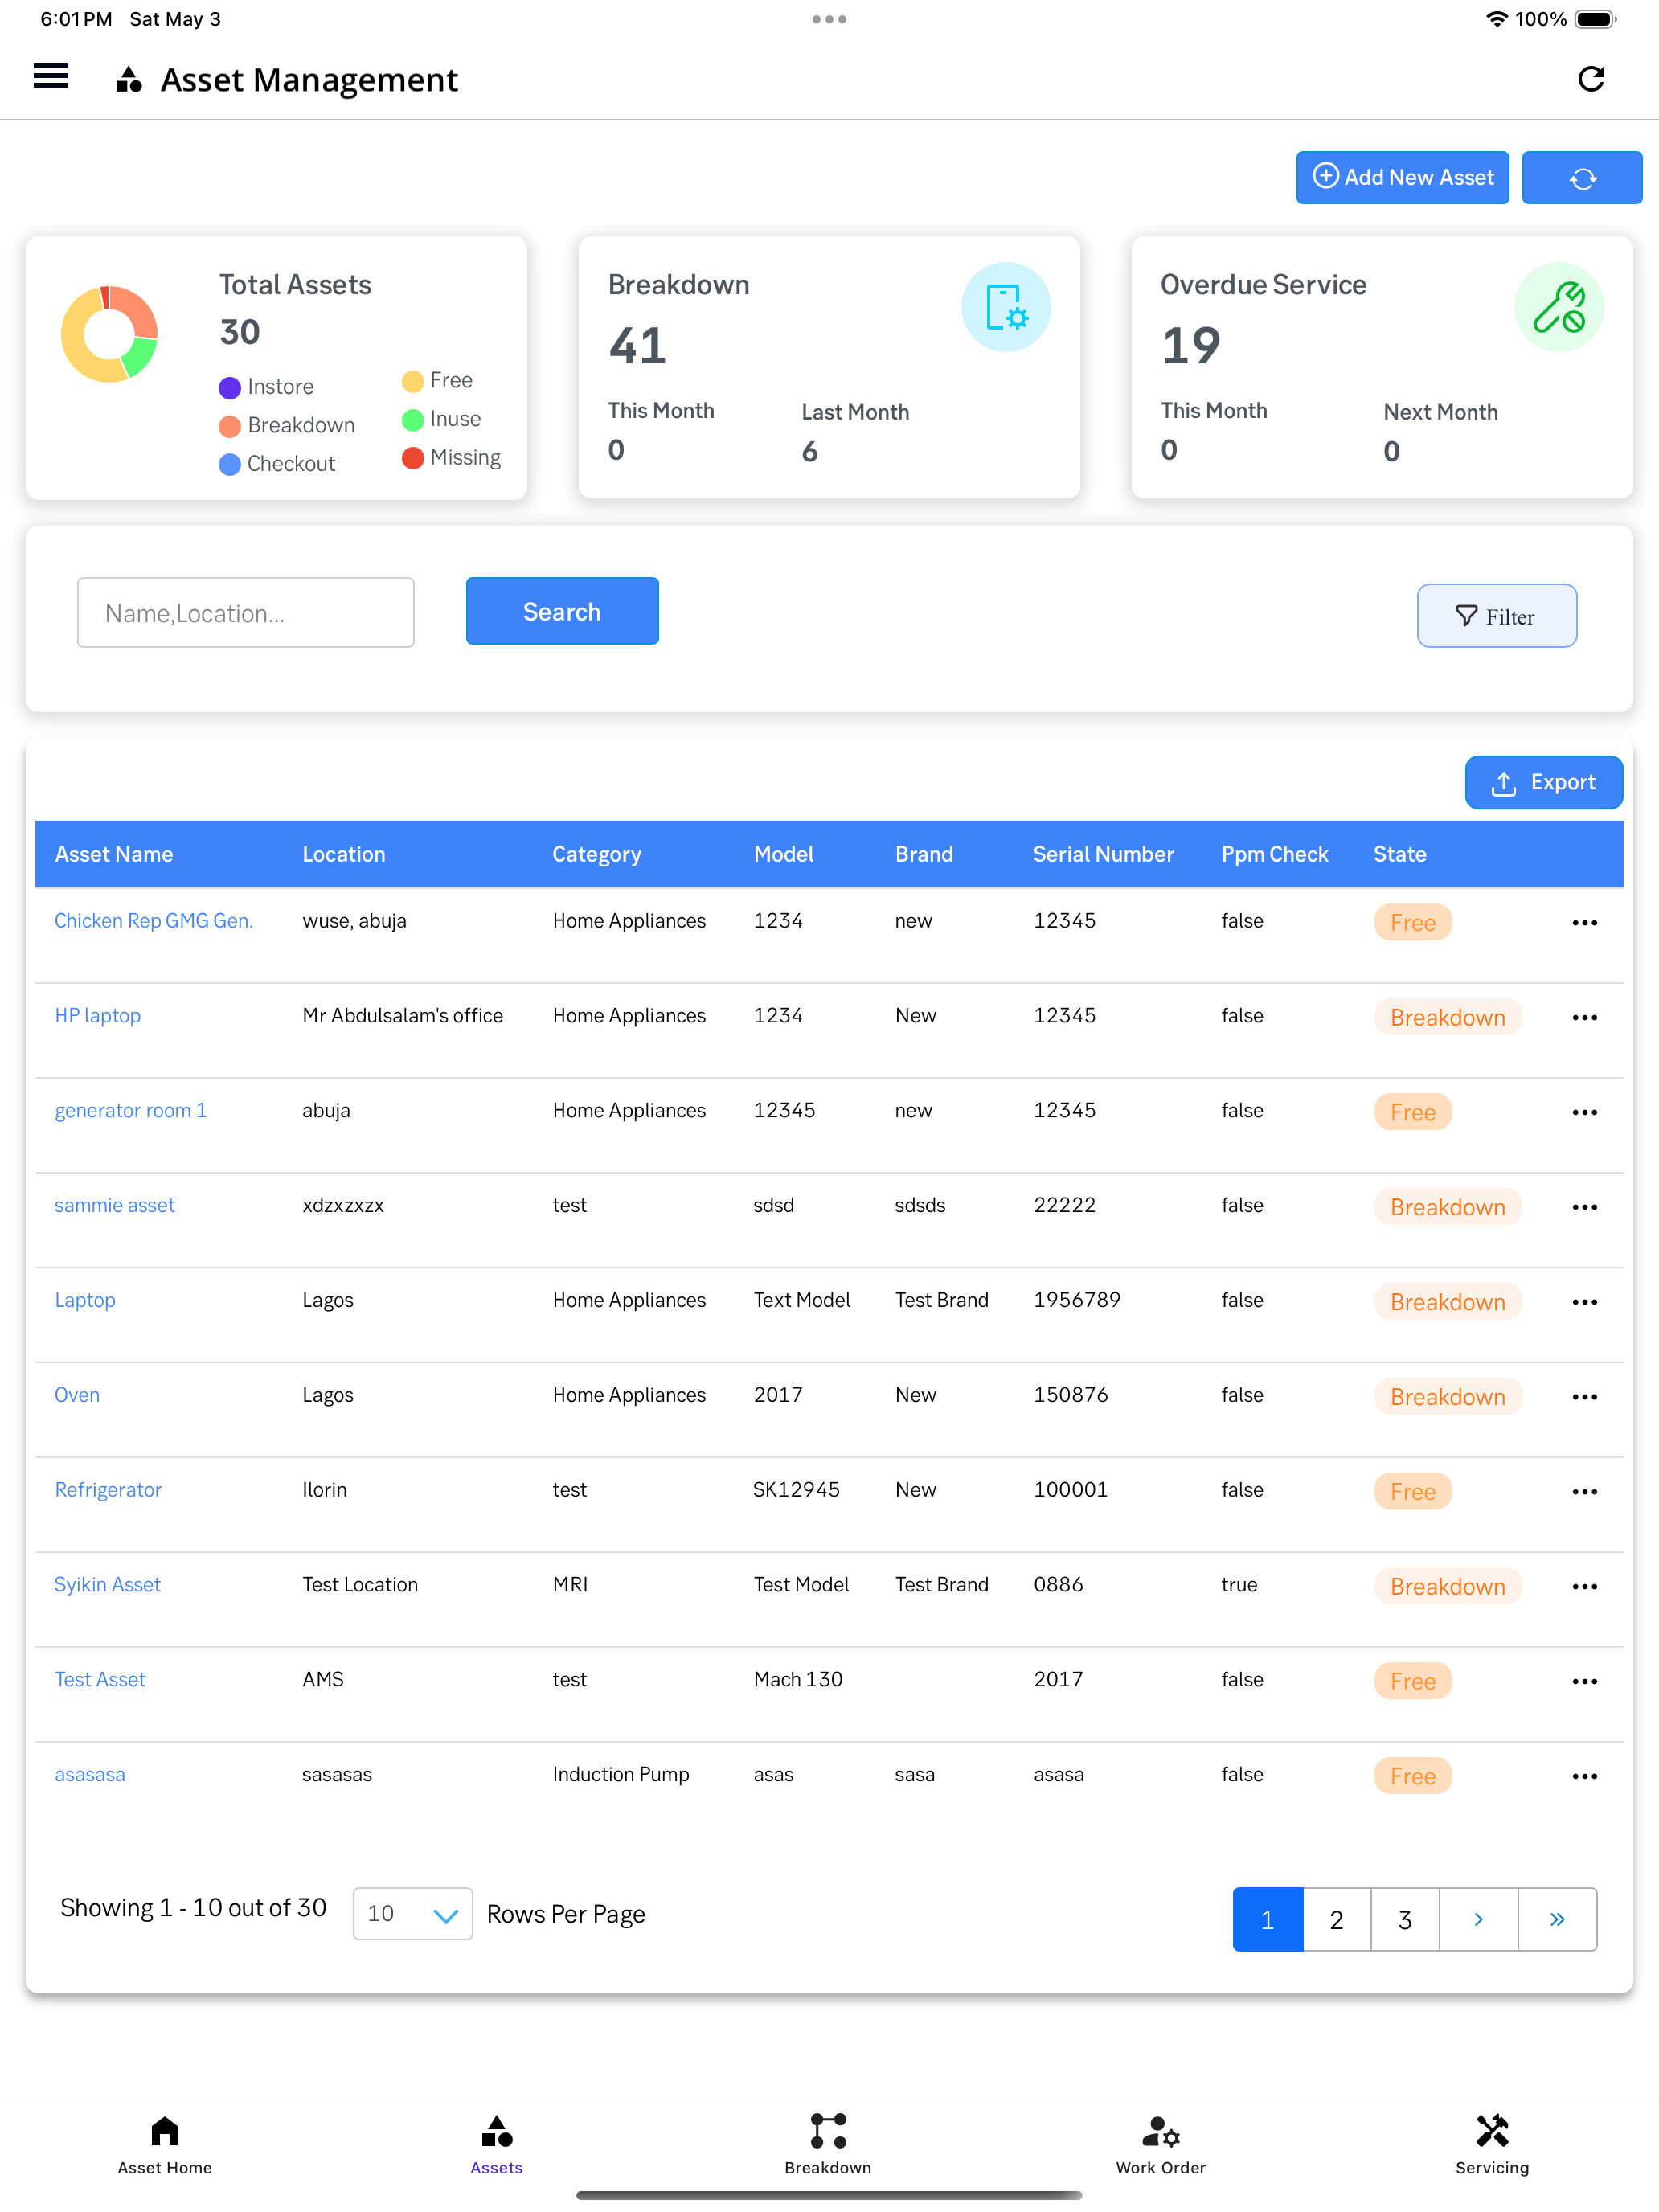Open the sammie asset link
Image resolution: width=1659 pixels, height=2212 pixels.
(114, 1205)
